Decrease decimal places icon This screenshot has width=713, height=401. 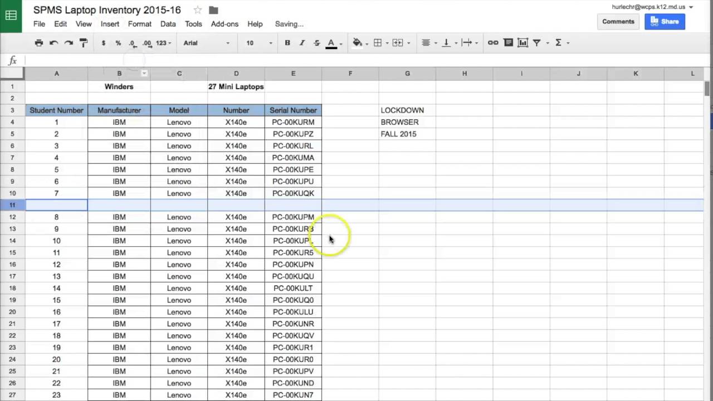tap(132, 43)
